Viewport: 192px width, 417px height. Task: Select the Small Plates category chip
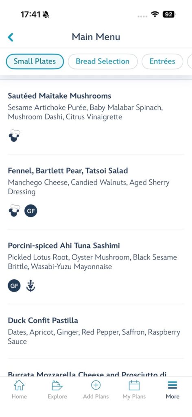(35, 61)
